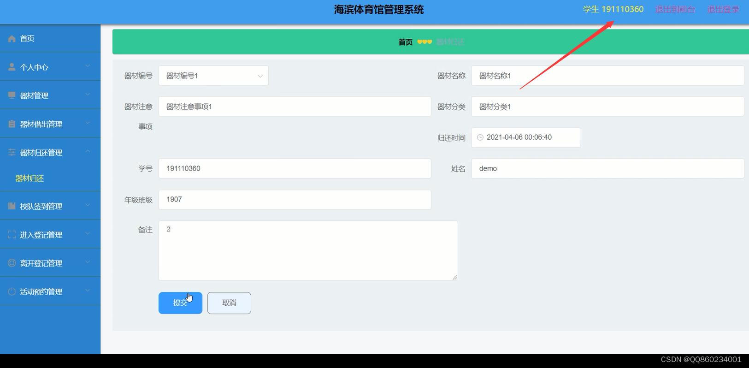Click the 器材分类 input field
This screenshot has height=368, width=749.
pyautogui.click(x=607, y=107)
